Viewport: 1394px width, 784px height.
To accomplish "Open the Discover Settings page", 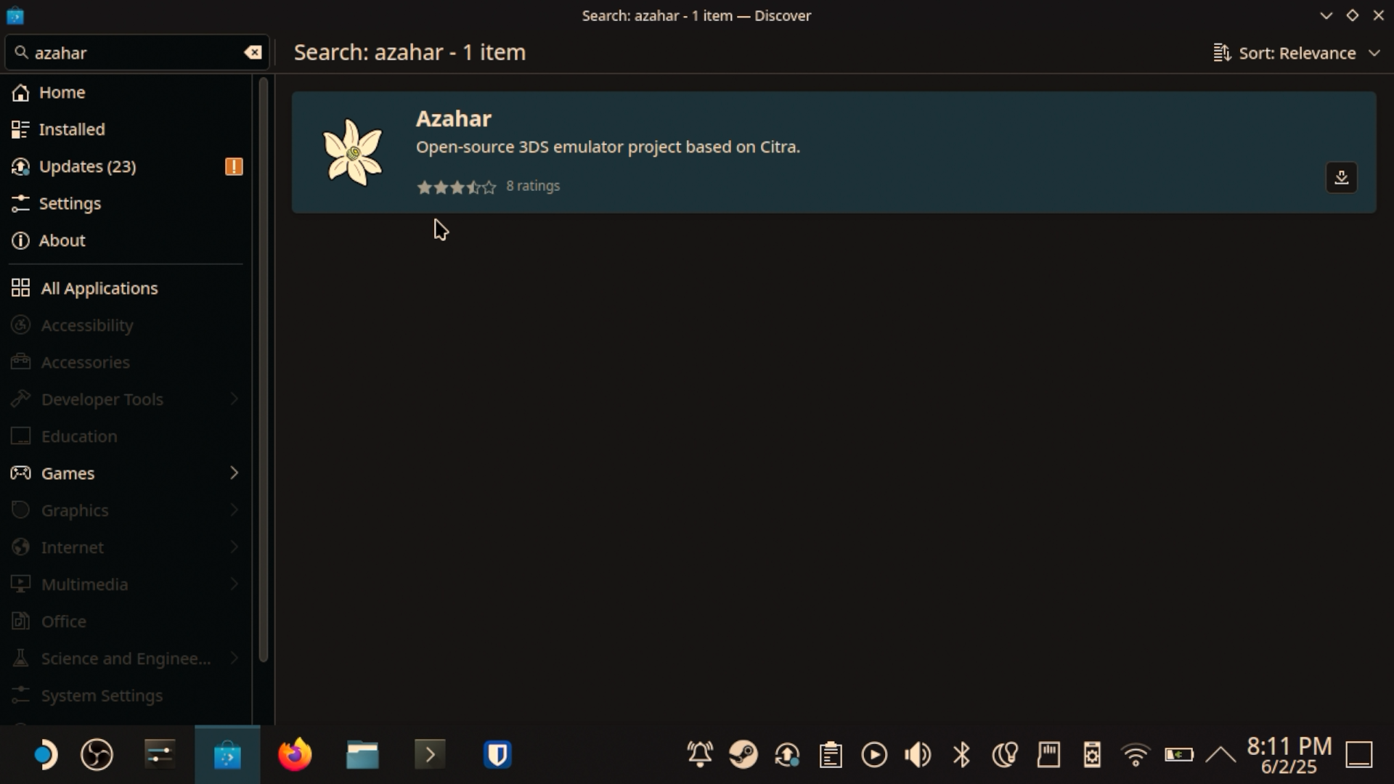I will [126, 203].
